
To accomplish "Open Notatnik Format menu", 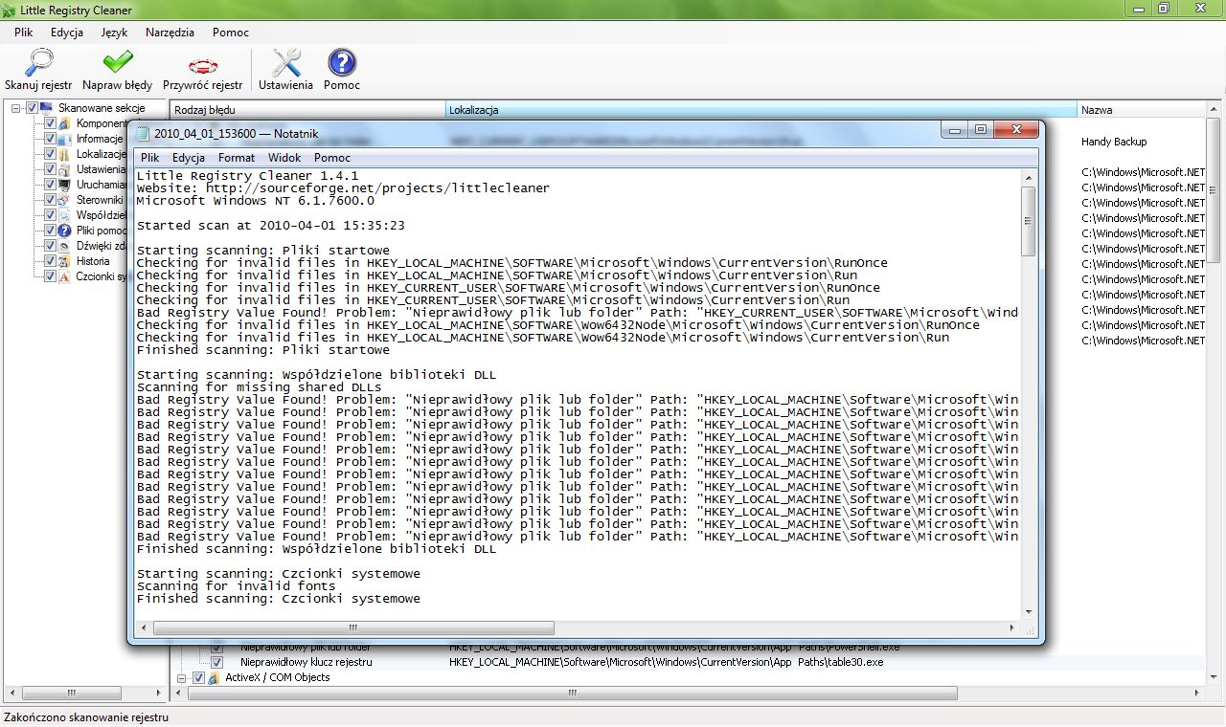I will pyautogui.click(x=237, y=158).
